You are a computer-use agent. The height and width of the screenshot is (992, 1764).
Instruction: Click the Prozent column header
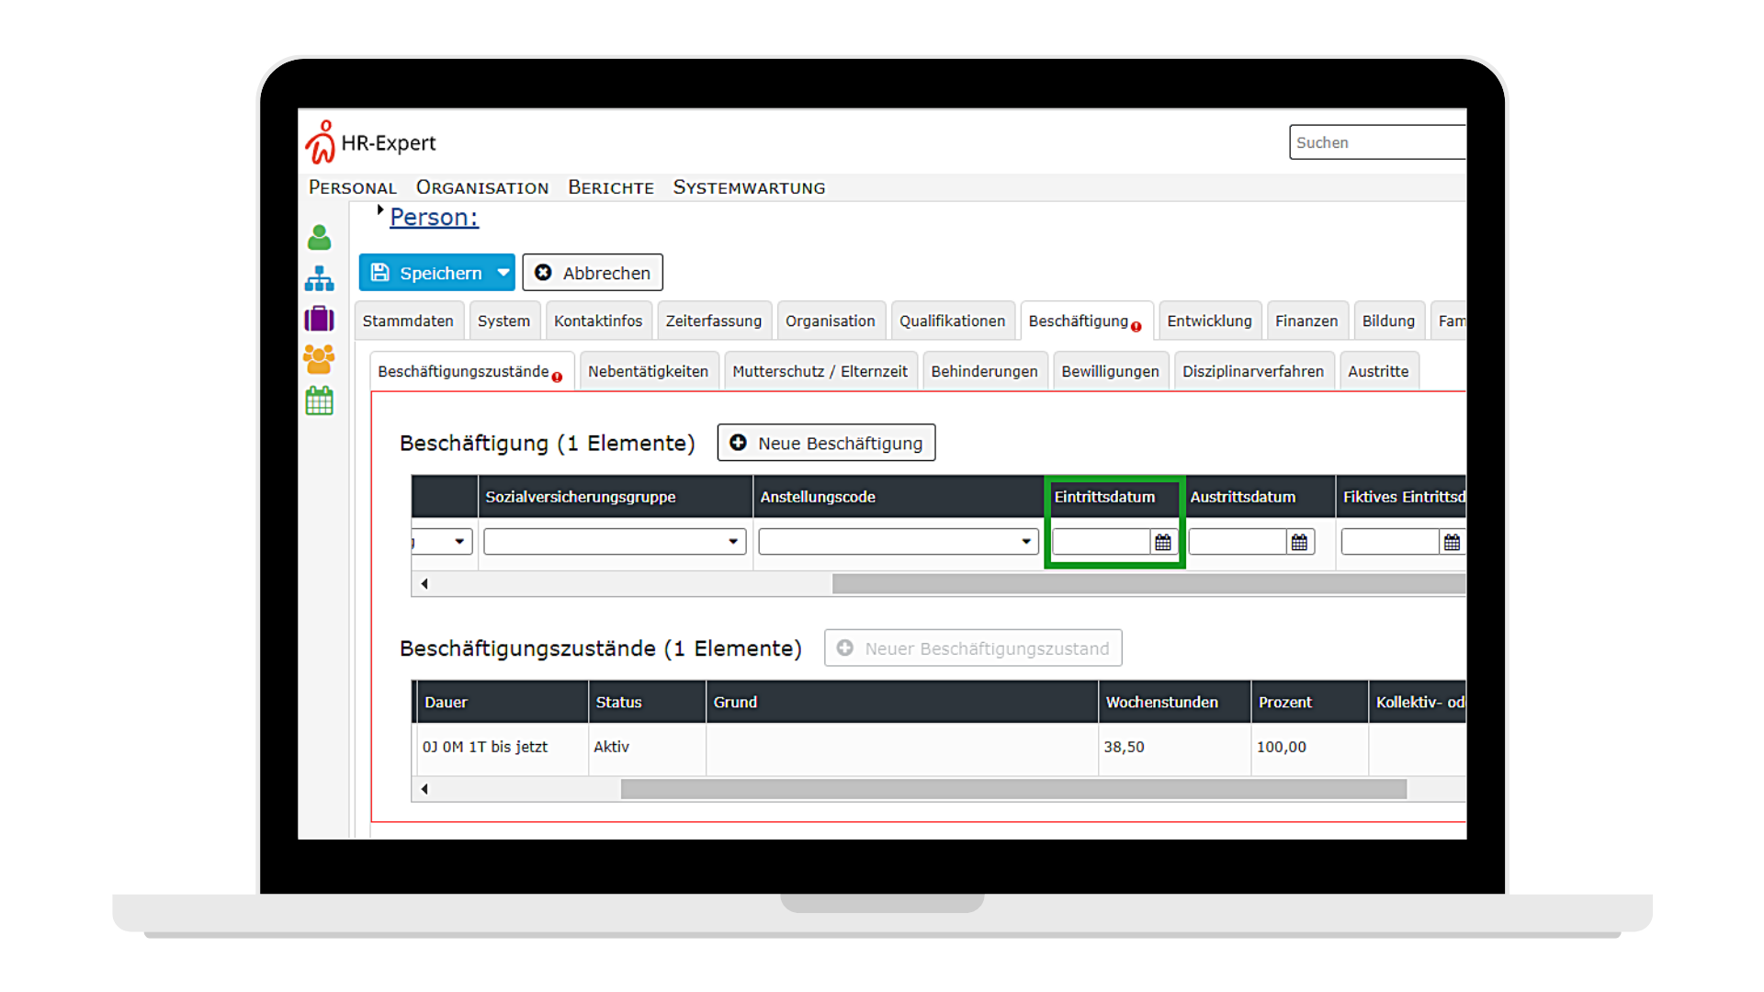pyautogui.click(x=1309, y=702)
